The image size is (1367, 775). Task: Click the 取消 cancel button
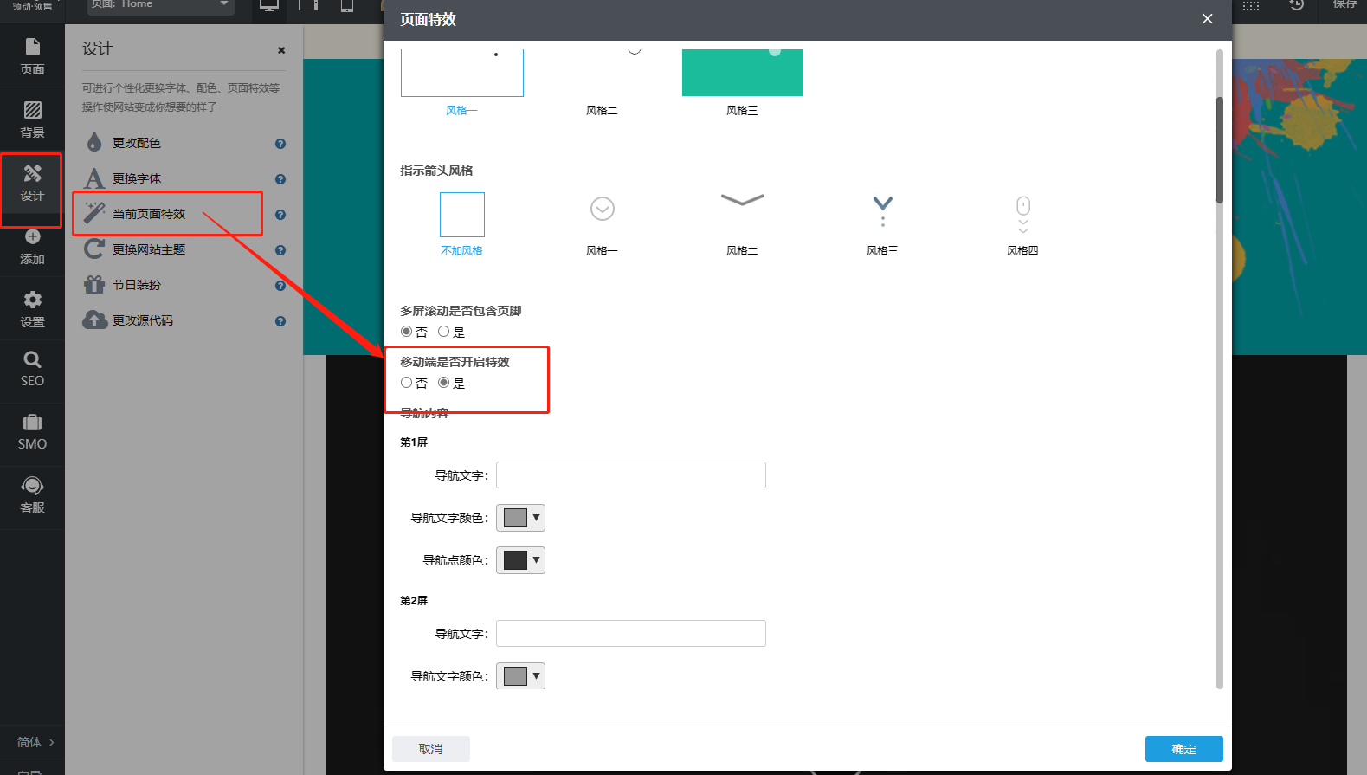click(430, 749)
